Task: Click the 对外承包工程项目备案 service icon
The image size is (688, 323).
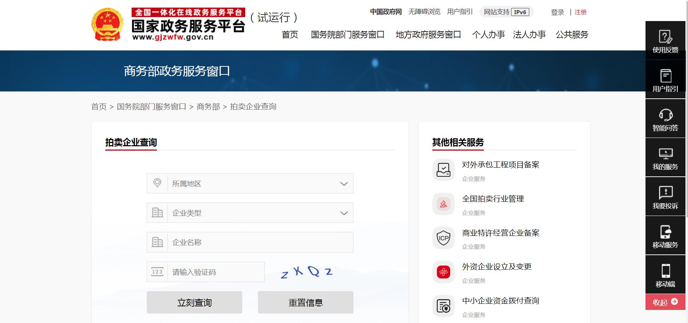Action: [444, 170]
